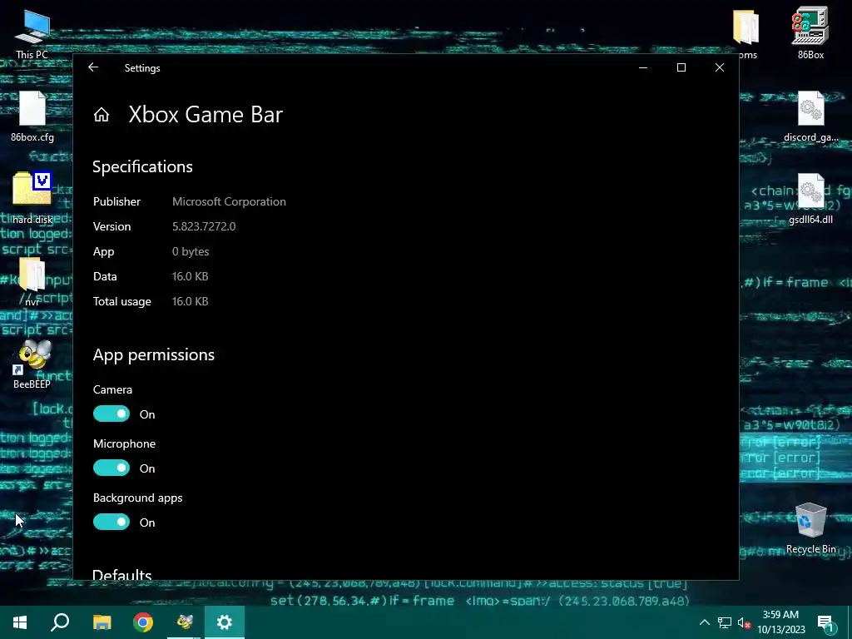The image size is (852, 639).
Task: Maximize the Settings window
Action: (x=681, y=67)
